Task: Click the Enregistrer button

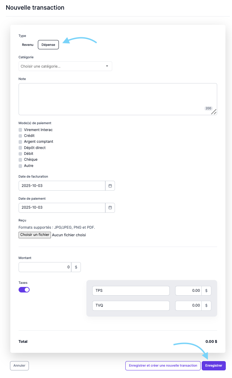Action: 213,366
